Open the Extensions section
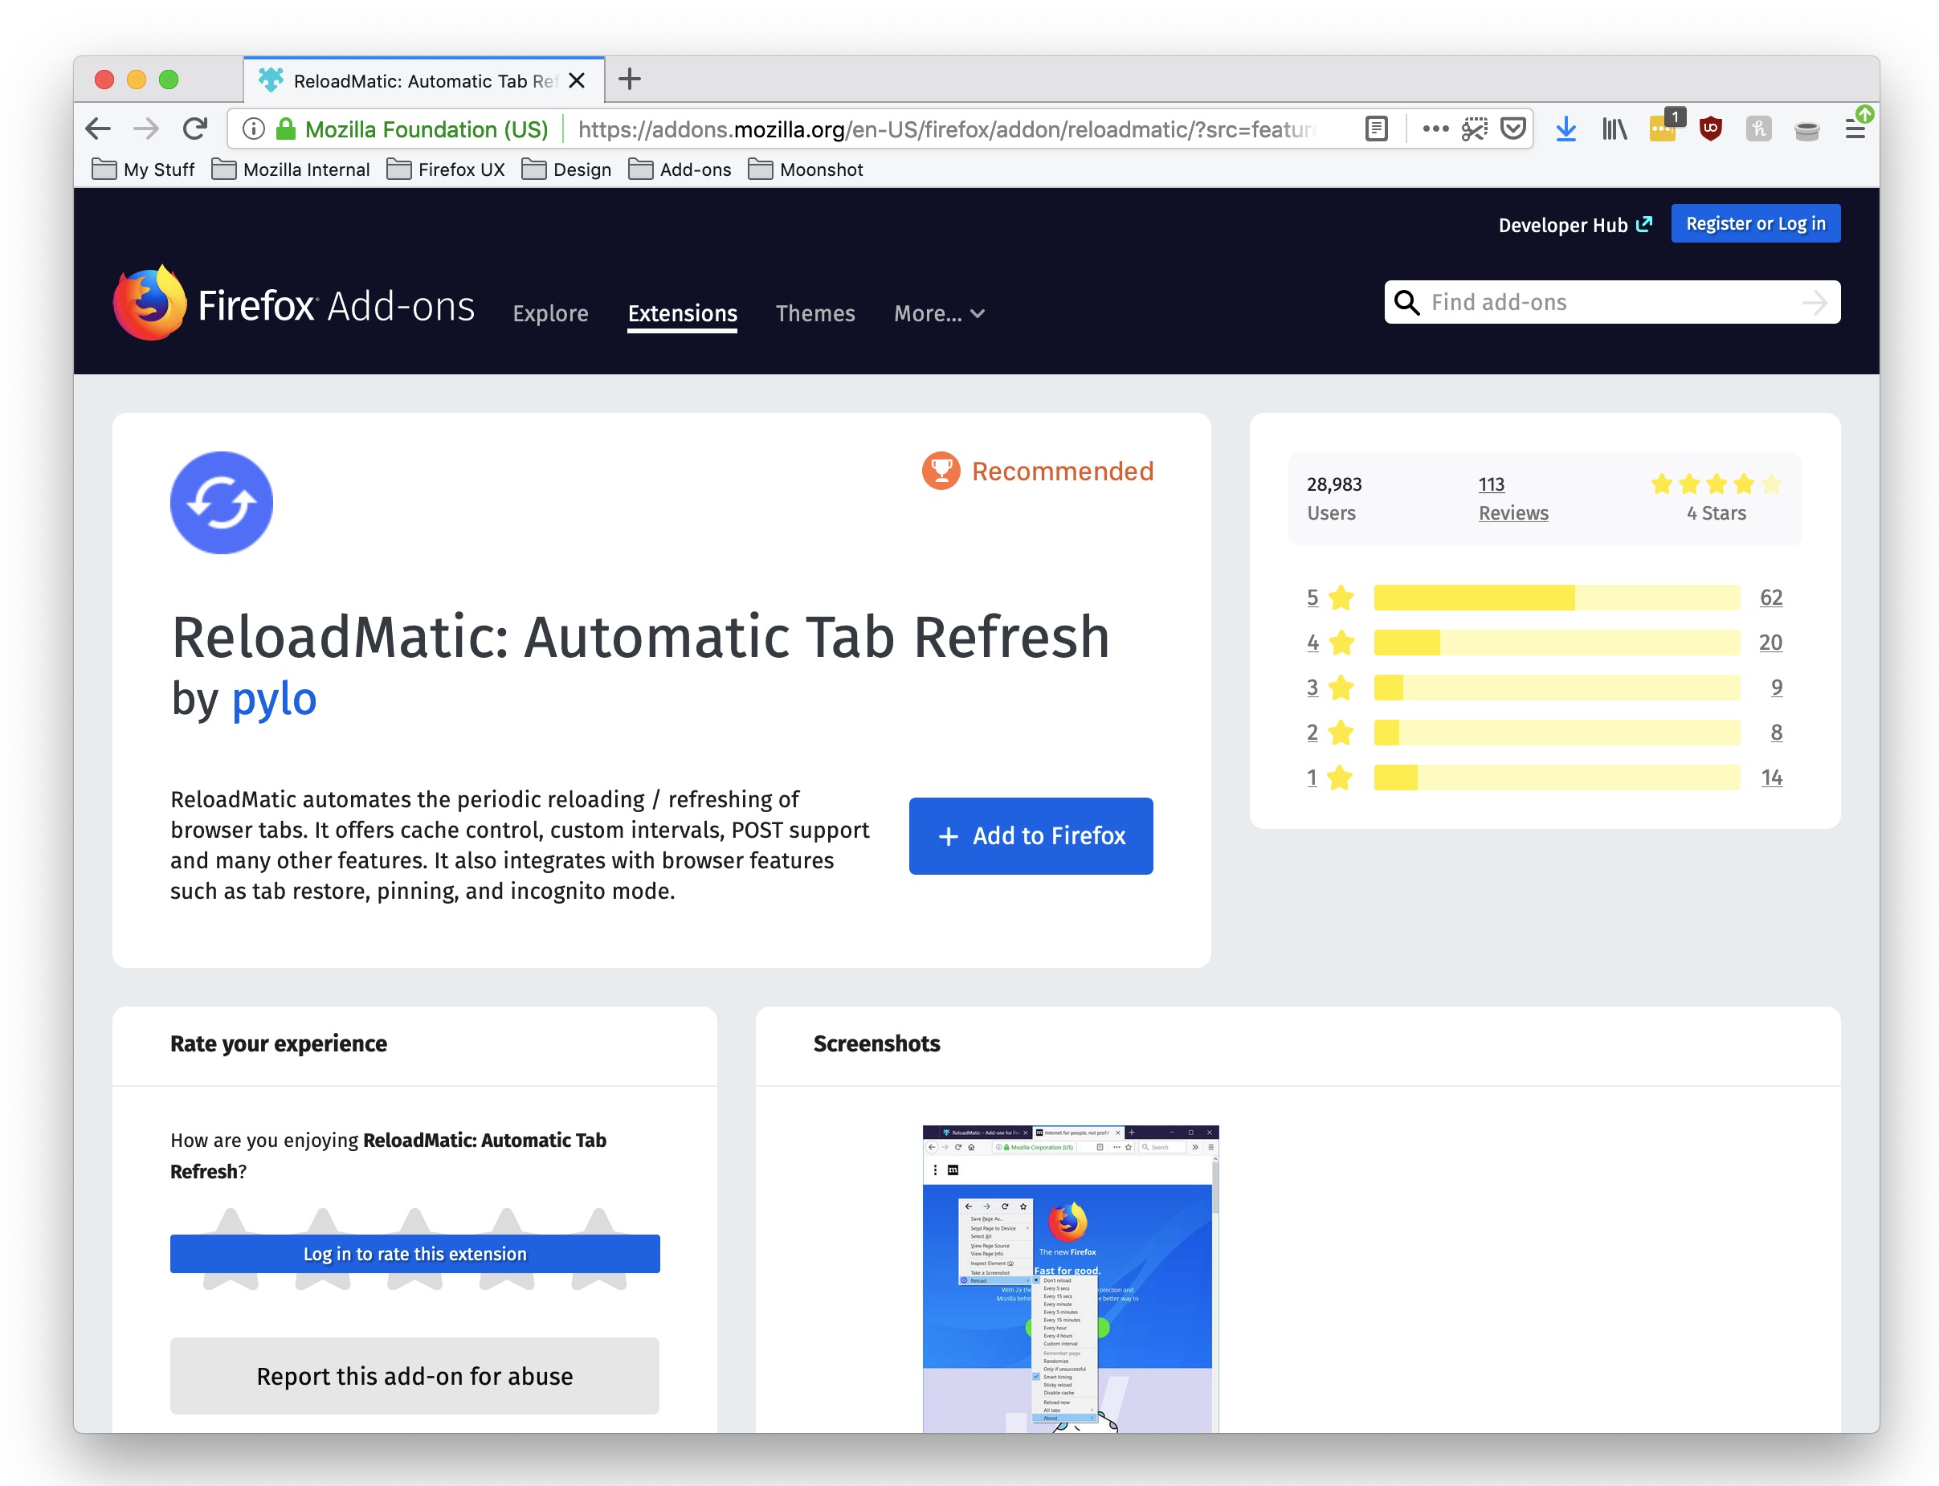Viewport: 1939px width, 1486px height. 682,313
